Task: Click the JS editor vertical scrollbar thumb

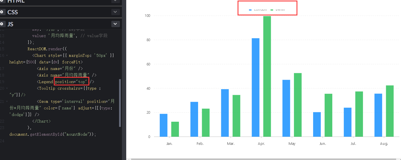Action: coord(120,103)
